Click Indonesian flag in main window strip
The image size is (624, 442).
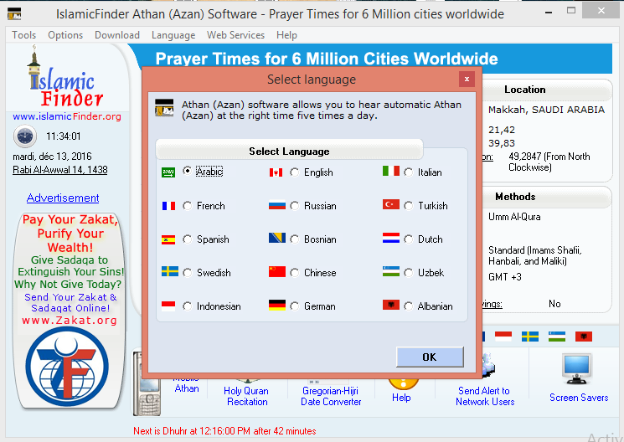pos(503,337)
